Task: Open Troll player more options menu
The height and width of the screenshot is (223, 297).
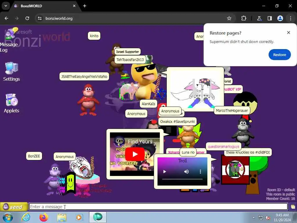Action: pyautogui.click(x=200, y=172)
